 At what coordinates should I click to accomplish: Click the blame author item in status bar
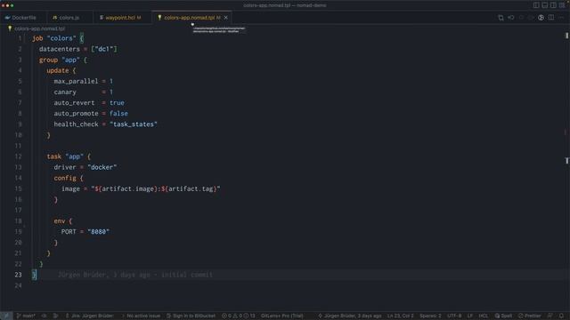(x=350, y=316)
